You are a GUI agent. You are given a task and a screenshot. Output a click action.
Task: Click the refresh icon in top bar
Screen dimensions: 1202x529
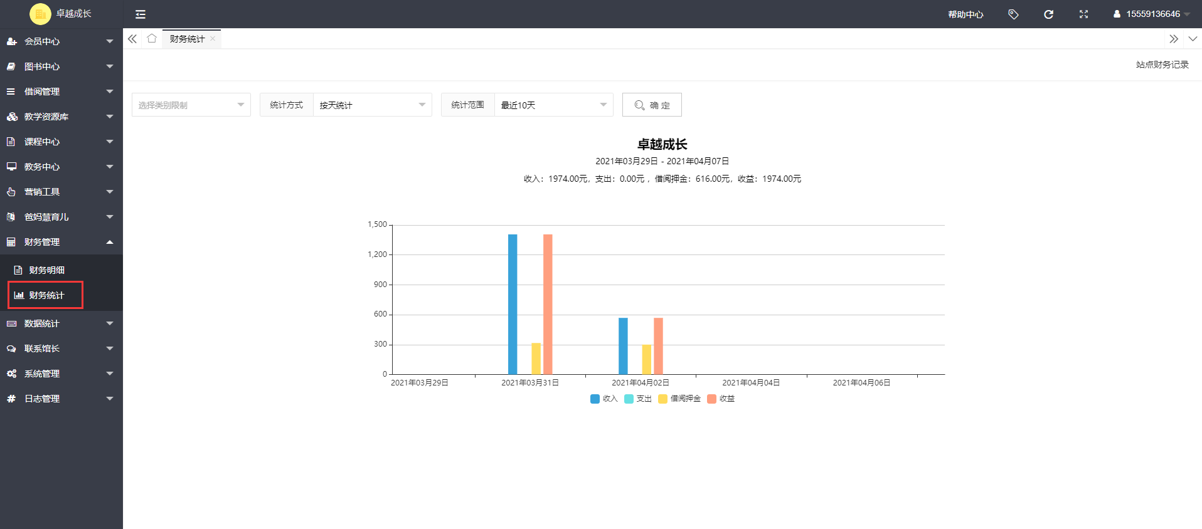(1048, 14)
